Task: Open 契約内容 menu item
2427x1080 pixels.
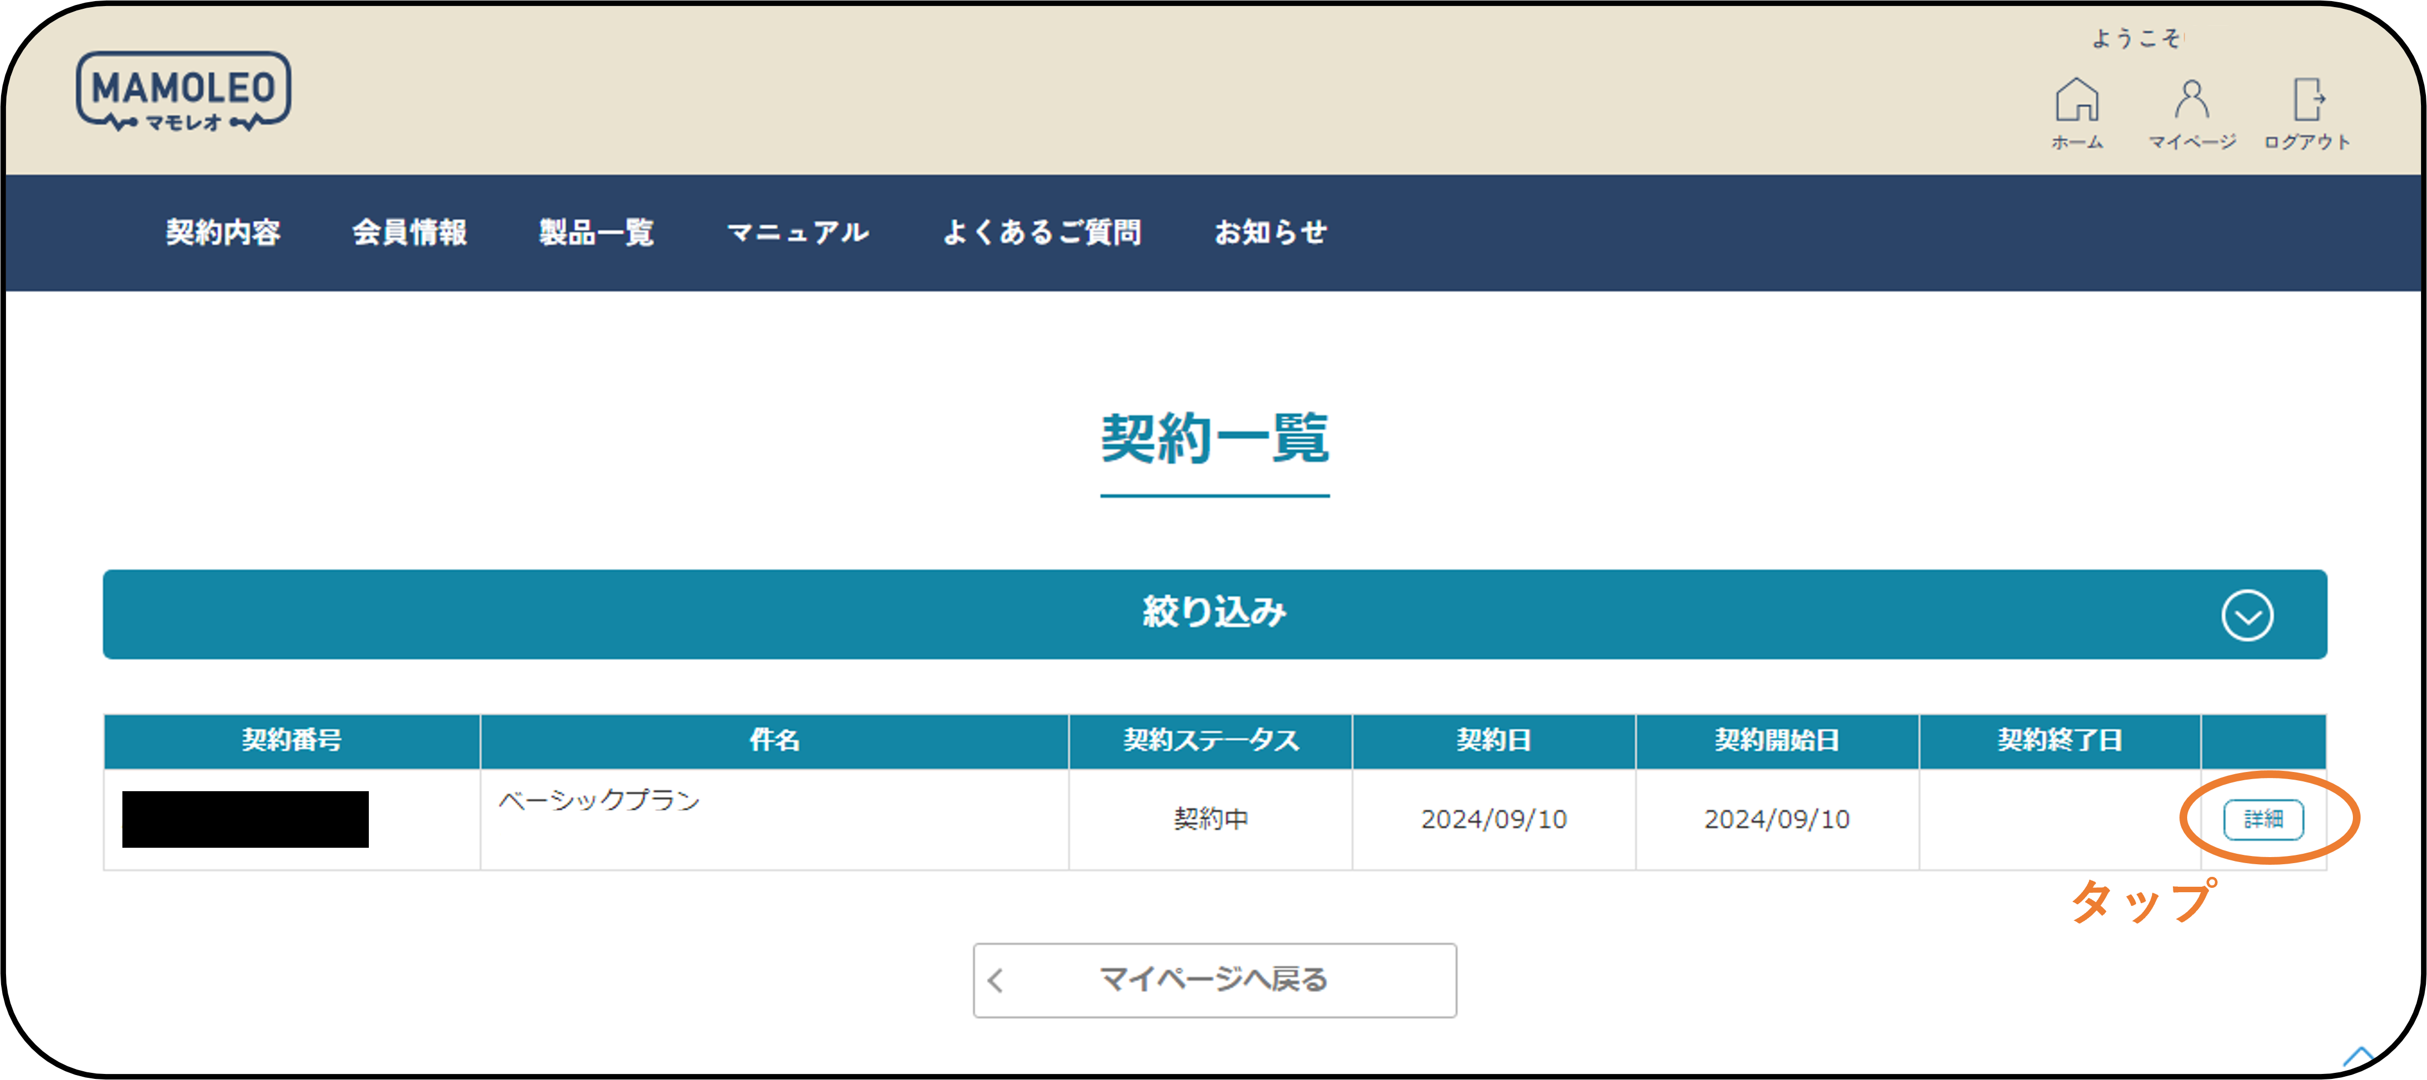Action: (223, 232)
